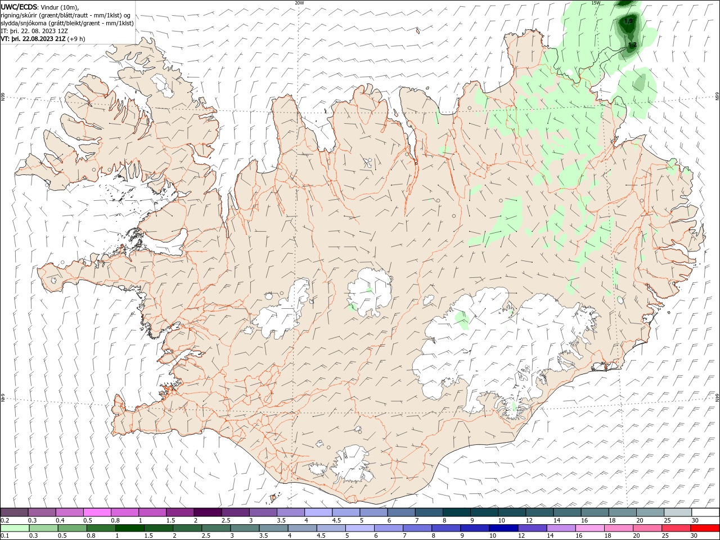Select the 0.5 green rain scale swatch
The image size is (720, 540).
[73, 528]
